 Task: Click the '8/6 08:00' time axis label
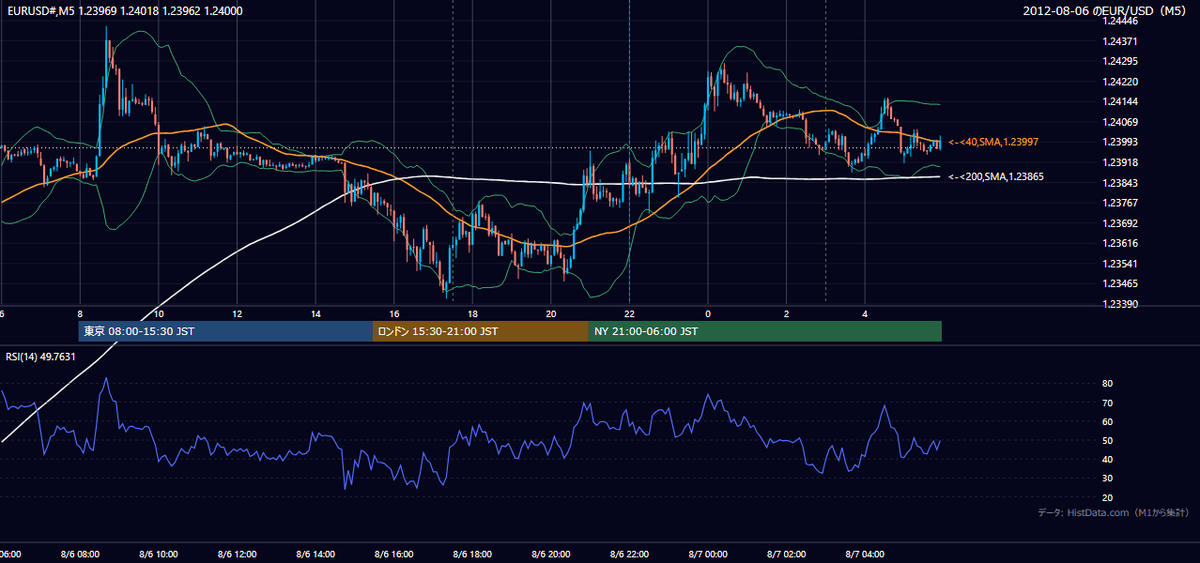pos(80,555)
